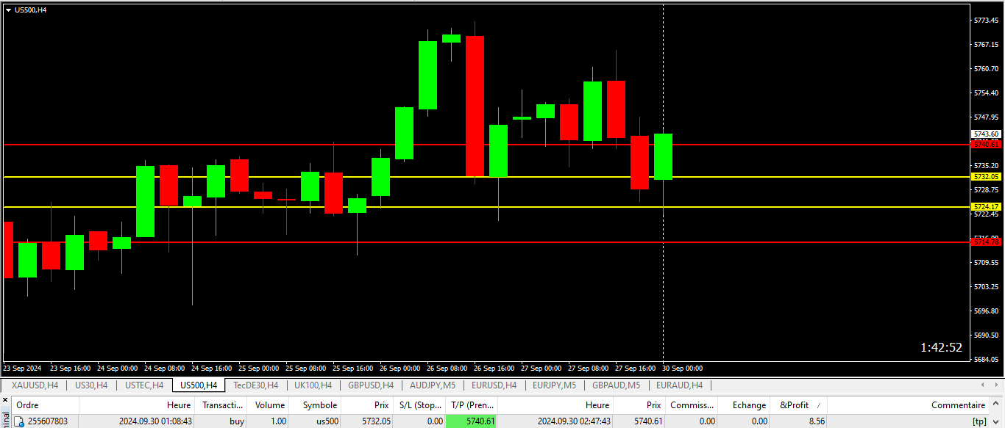Click the profit value 8.56

(817, 421)
